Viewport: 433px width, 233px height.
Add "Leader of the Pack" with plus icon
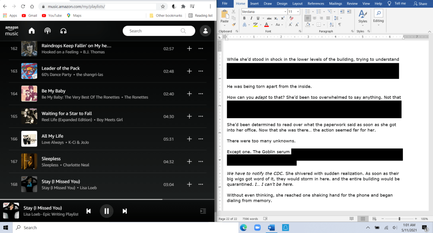point(189,71)
